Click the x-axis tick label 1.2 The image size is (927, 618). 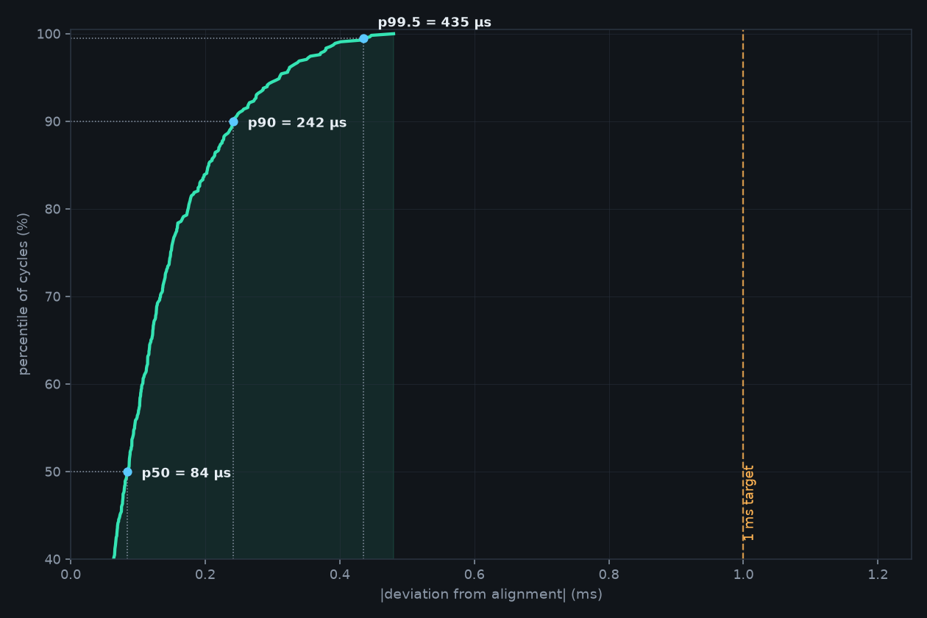click(x=878, y=574)
